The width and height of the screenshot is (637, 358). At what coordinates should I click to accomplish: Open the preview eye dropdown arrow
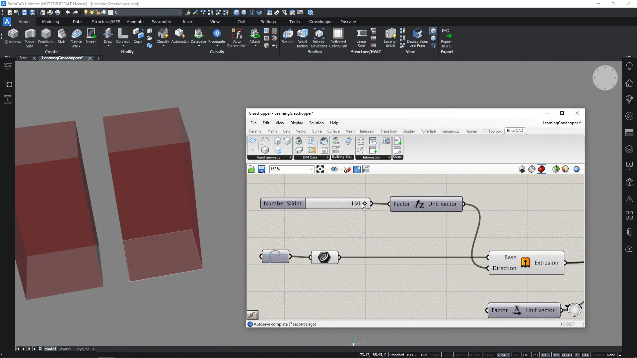(341, 169)
